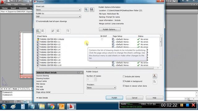The image size is (198, 111).
Task: Click the Number of copies input field
Action: [x=90, y=80]
